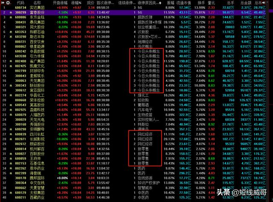The width and height of the screenshot is (273, 202).
Task: Select the stock name 暴风集团
Action: (x=37, y=22)
